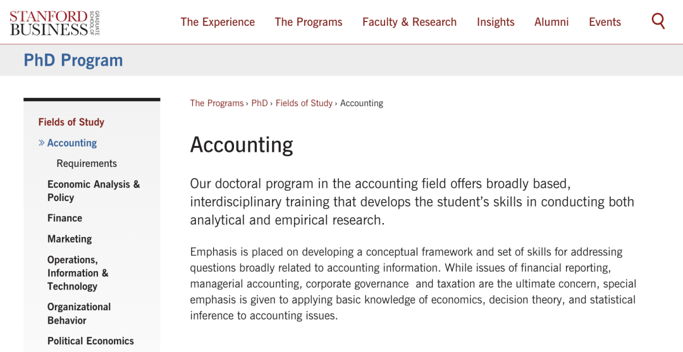
Task: Open The Experience menu
Action: pyautogui.click(x=218, y=22)
